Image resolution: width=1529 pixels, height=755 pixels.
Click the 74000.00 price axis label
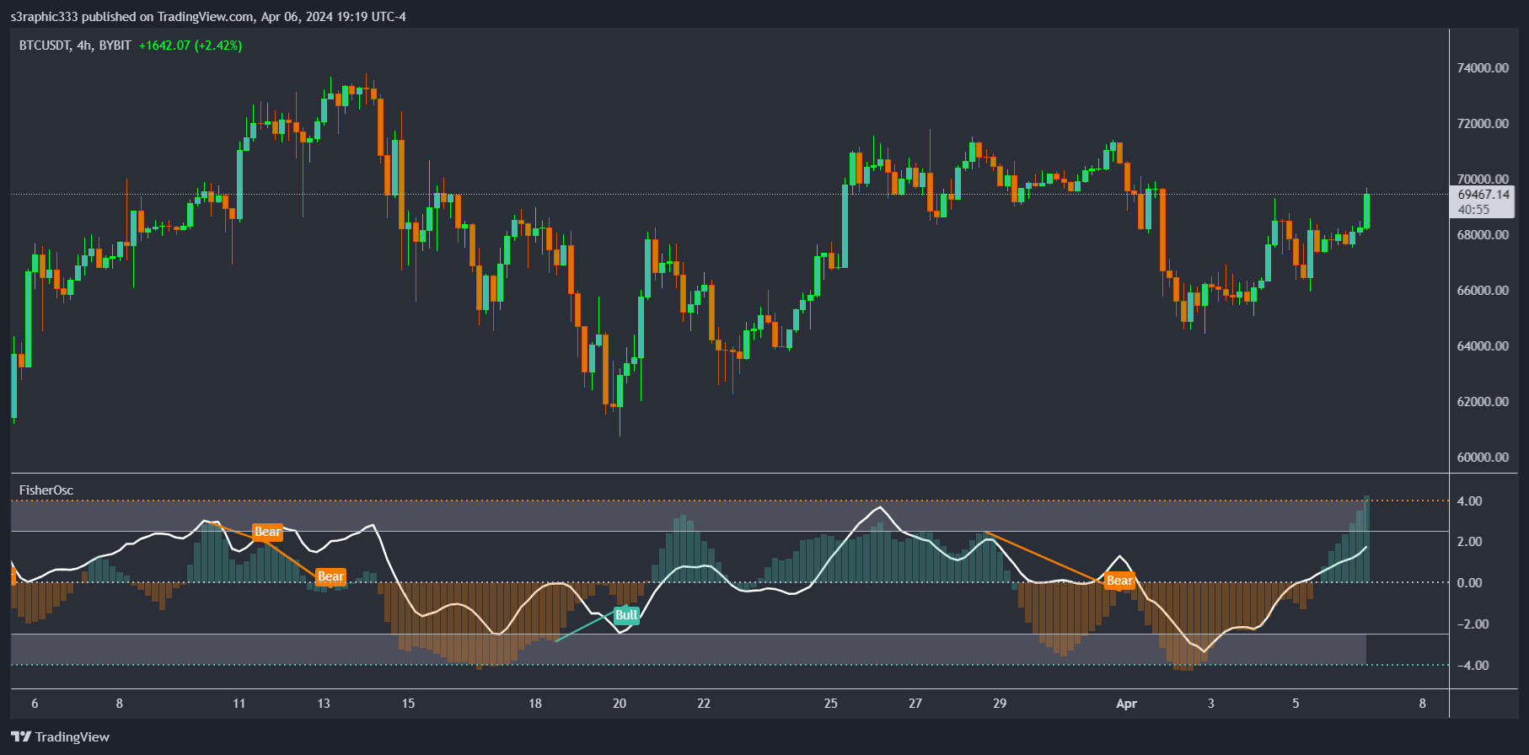pos(1483,68)
